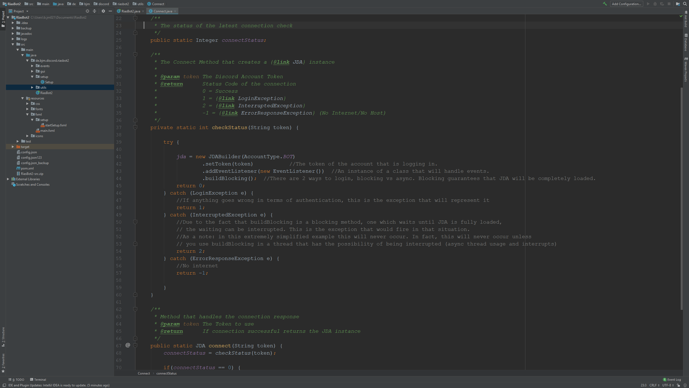The width and height of the screenshot is (689, 388).
Task: Click the Project panel settings gear icon
Action: [103, 11]
